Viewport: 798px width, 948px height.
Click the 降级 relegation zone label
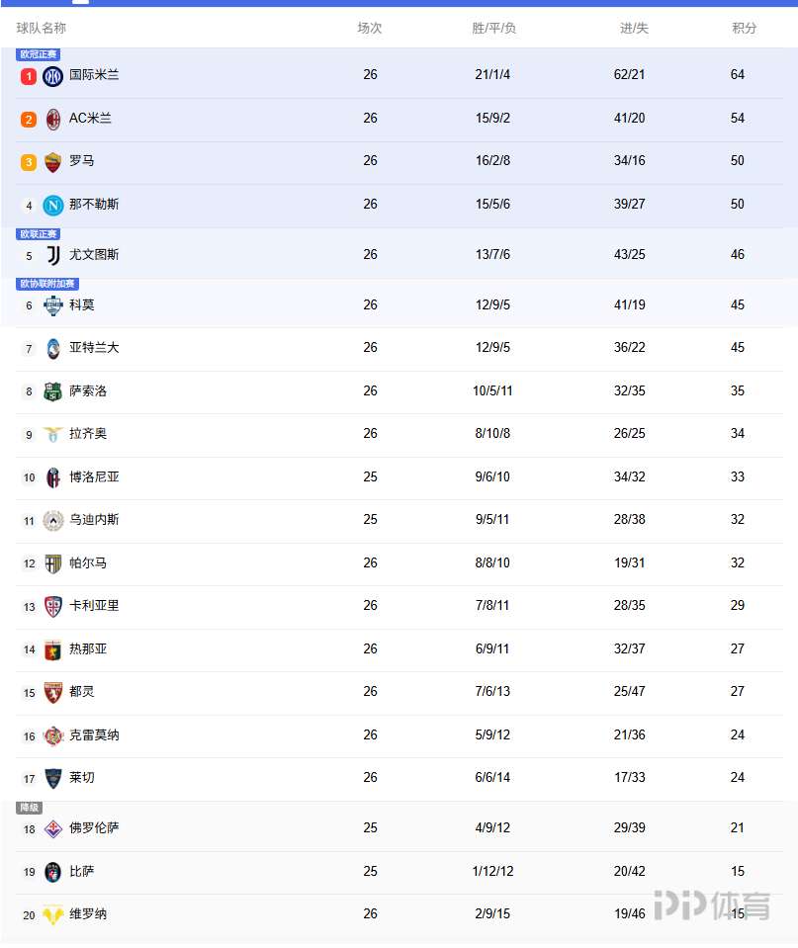point(29,808)
